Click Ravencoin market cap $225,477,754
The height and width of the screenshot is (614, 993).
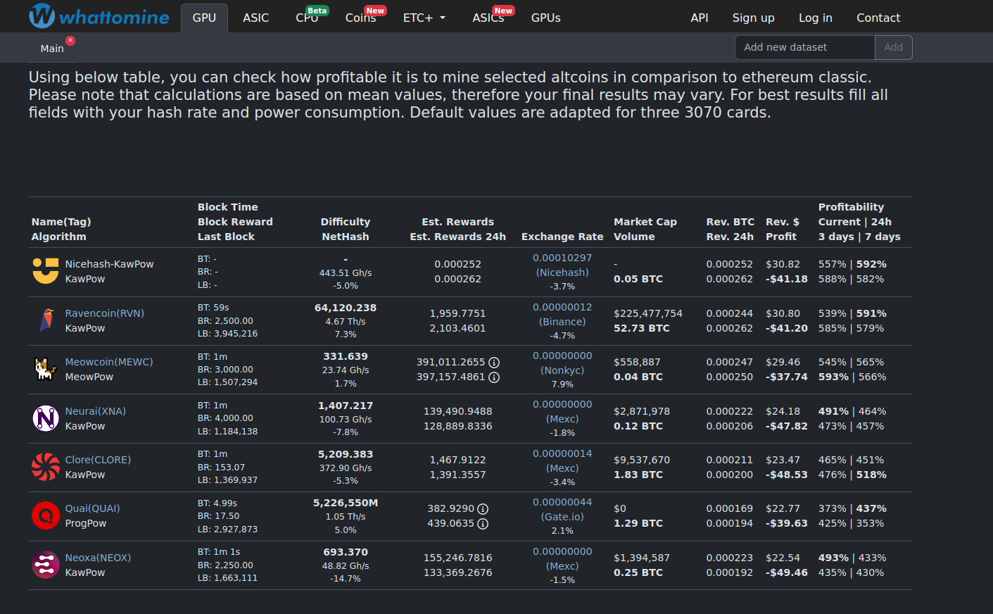pyautogui.click(x=648, y=313)
